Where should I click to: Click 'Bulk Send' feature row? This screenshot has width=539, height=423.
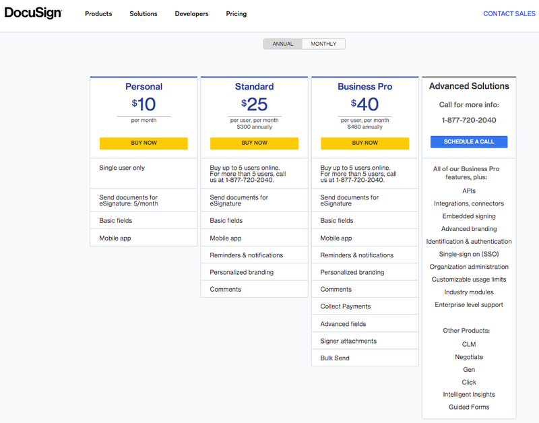click(364, 358)
